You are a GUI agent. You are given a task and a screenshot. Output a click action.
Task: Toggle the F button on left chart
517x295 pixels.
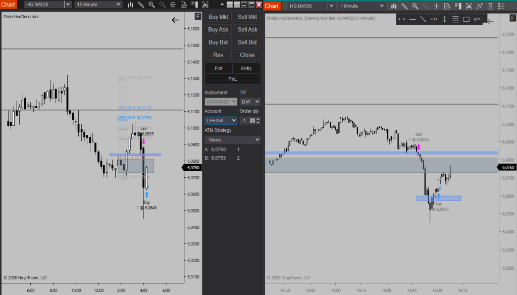pos(198,17)
